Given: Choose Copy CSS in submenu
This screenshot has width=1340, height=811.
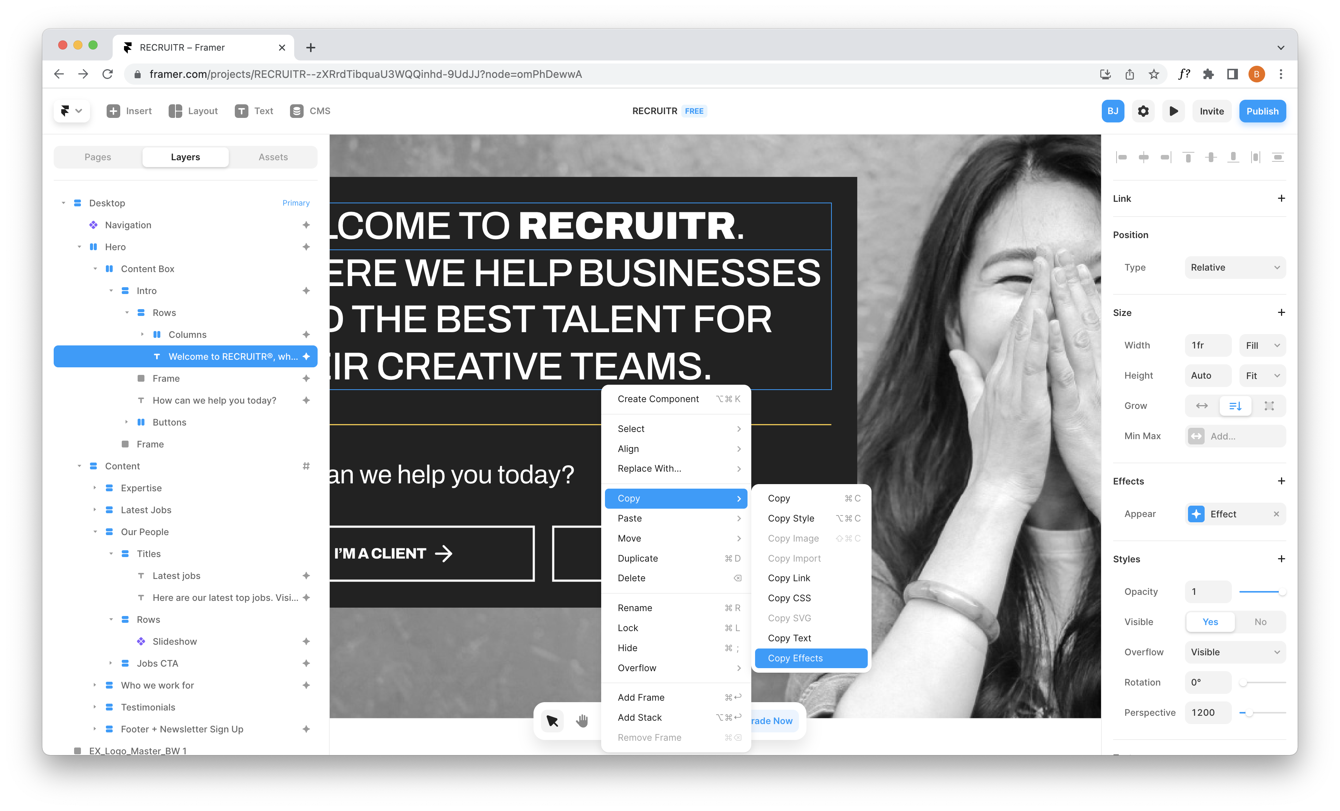Looking at the screenshot, I should (811, 598).
